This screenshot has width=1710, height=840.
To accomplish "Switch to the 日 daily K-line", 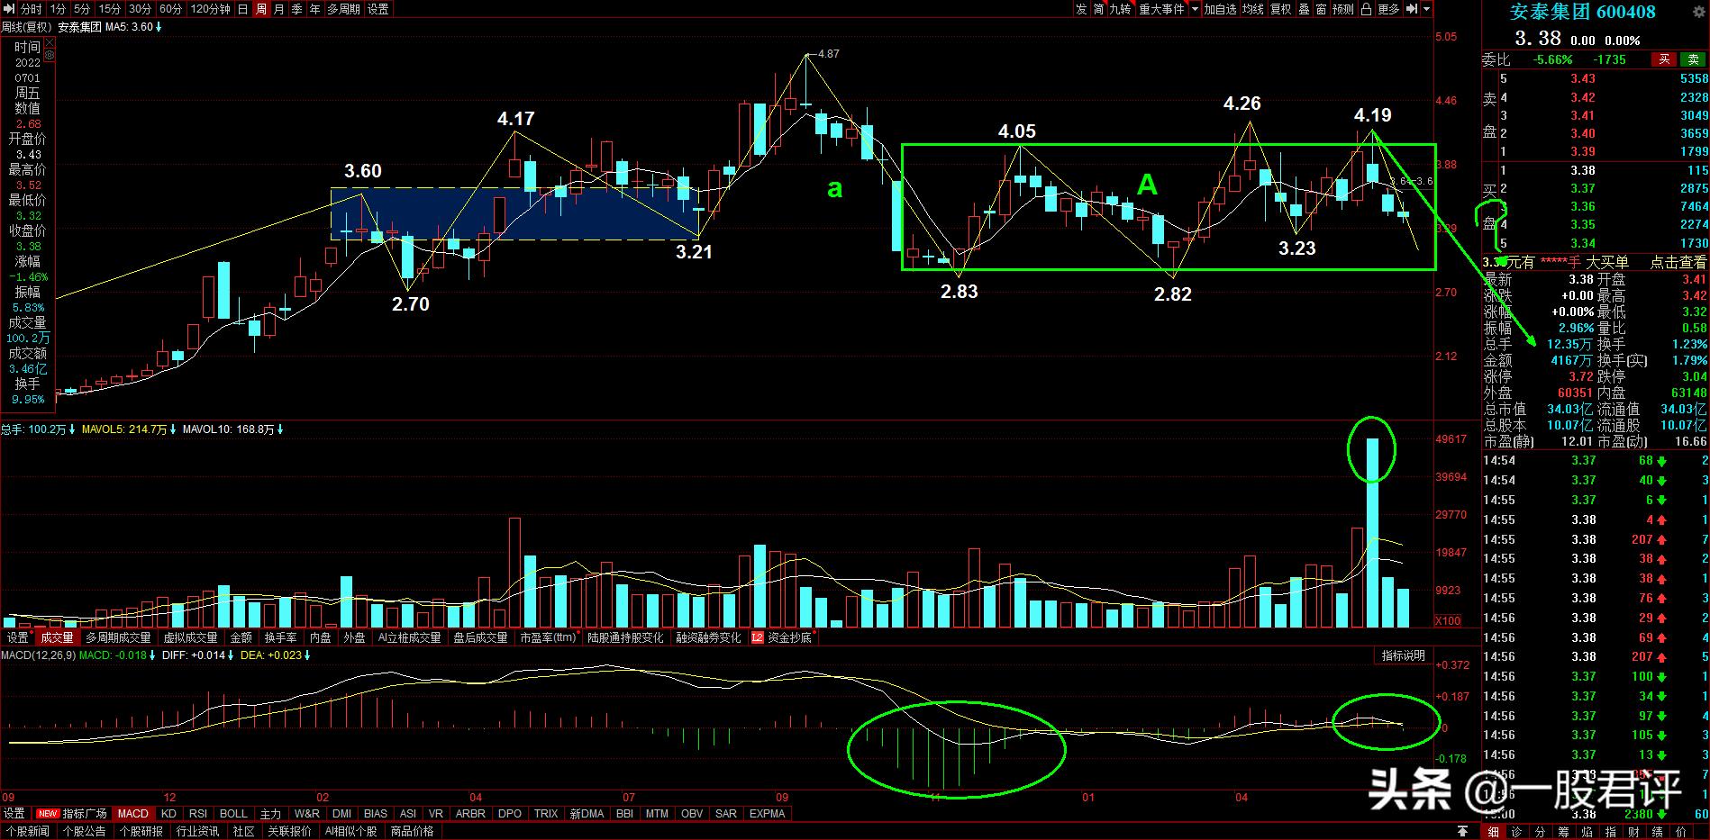I will (243, 9).
